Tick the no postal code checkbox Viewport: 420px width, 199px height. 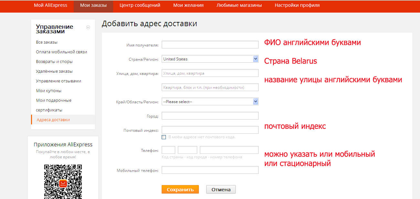[164, 137]
